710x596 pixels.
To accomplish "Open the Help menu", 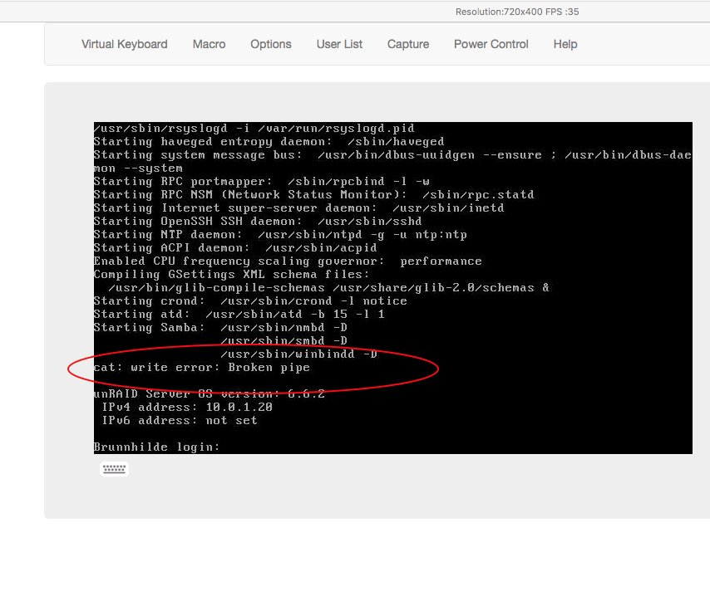I will pyautogui.click(x=565, y=44).
